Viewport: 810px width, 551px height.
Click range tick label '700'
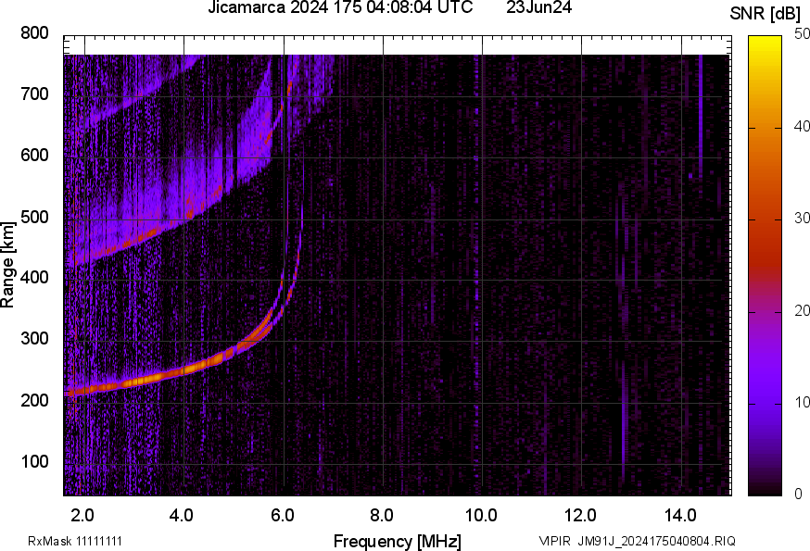34,94
